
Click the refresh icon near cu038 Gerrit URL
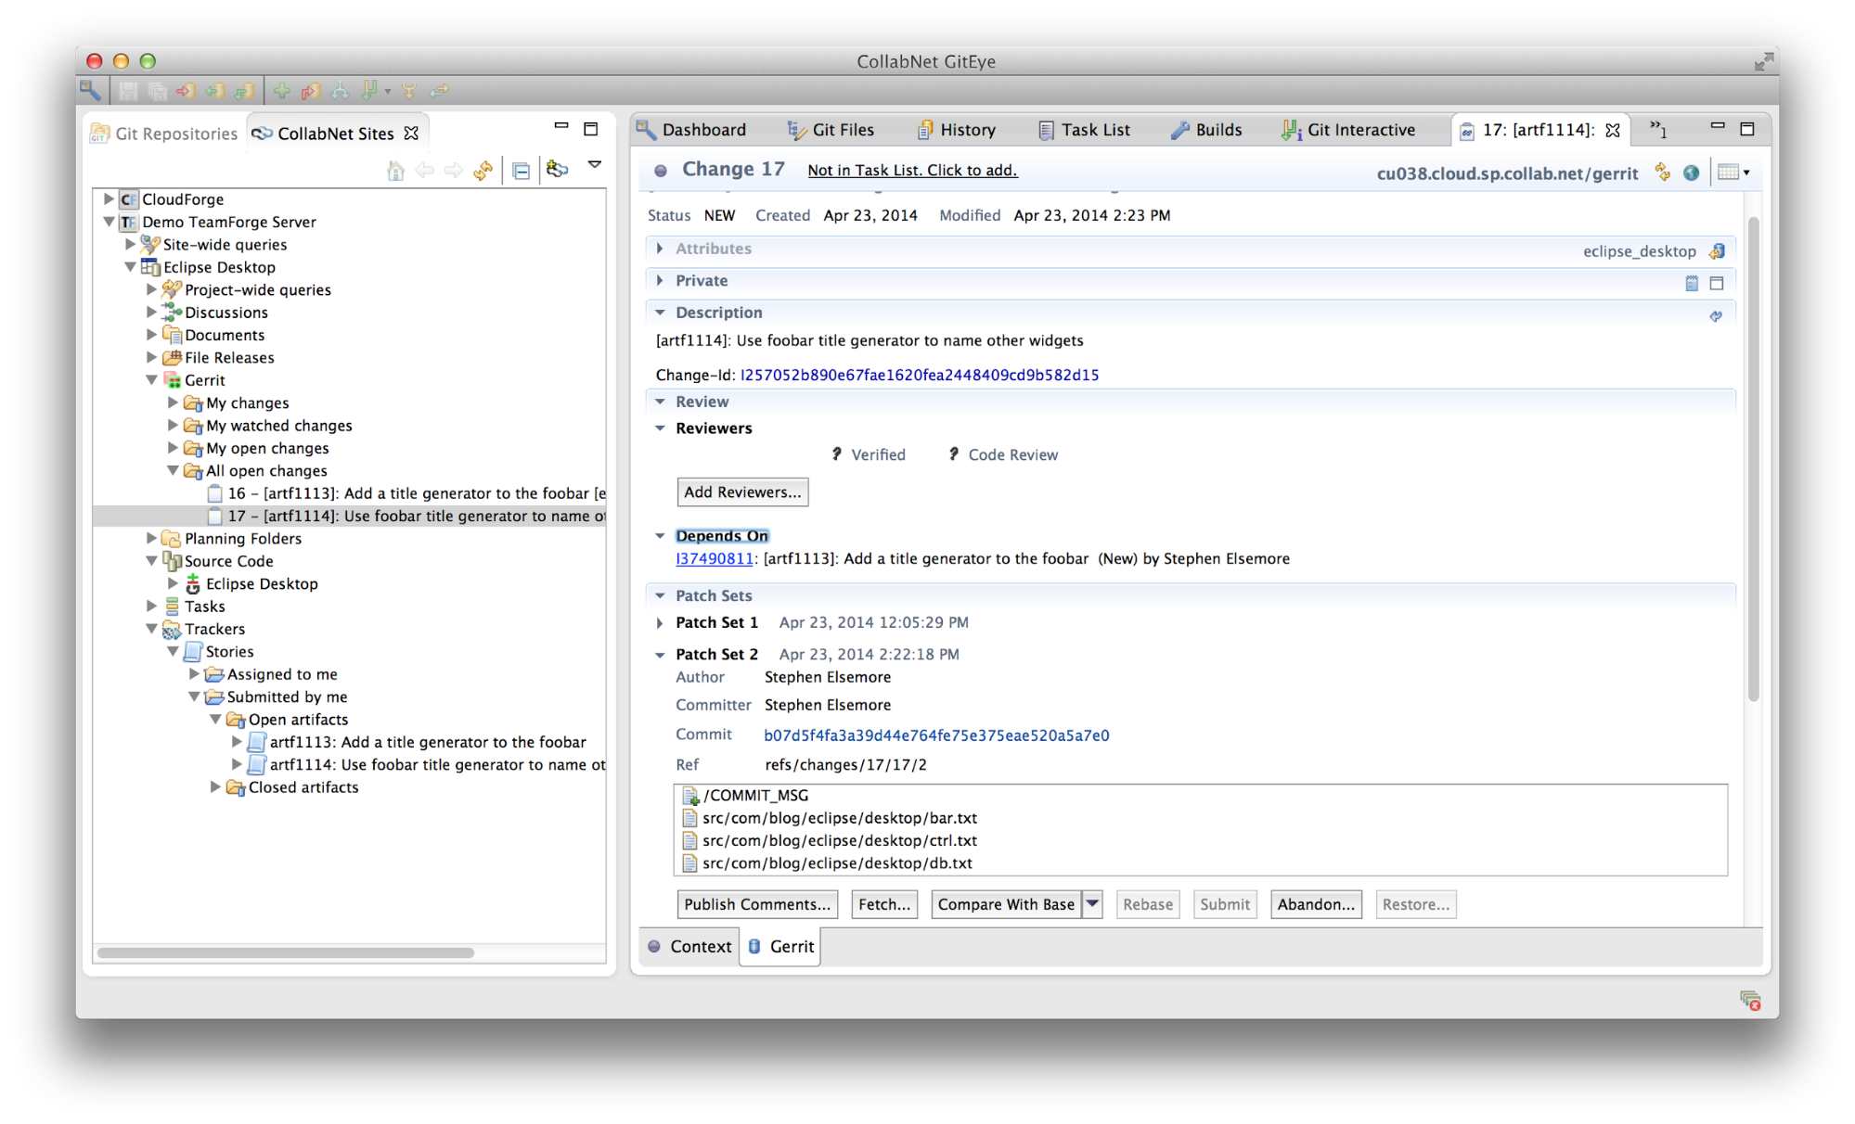(1662, 172)
